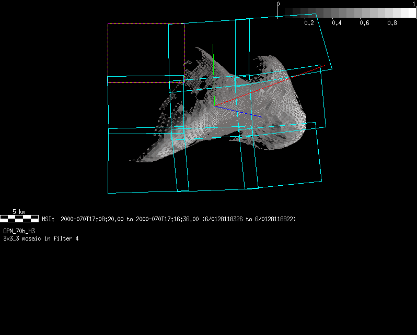Click the 0.6 colorbar tick label
Viewport: 417px width, 335px height.
pos(364,23)
